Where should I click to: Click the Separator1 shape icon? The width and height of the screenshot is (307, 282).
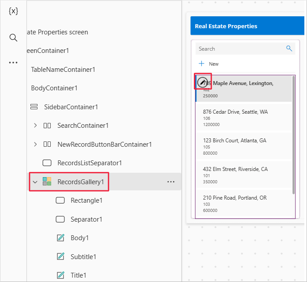[x=60, y=219]
